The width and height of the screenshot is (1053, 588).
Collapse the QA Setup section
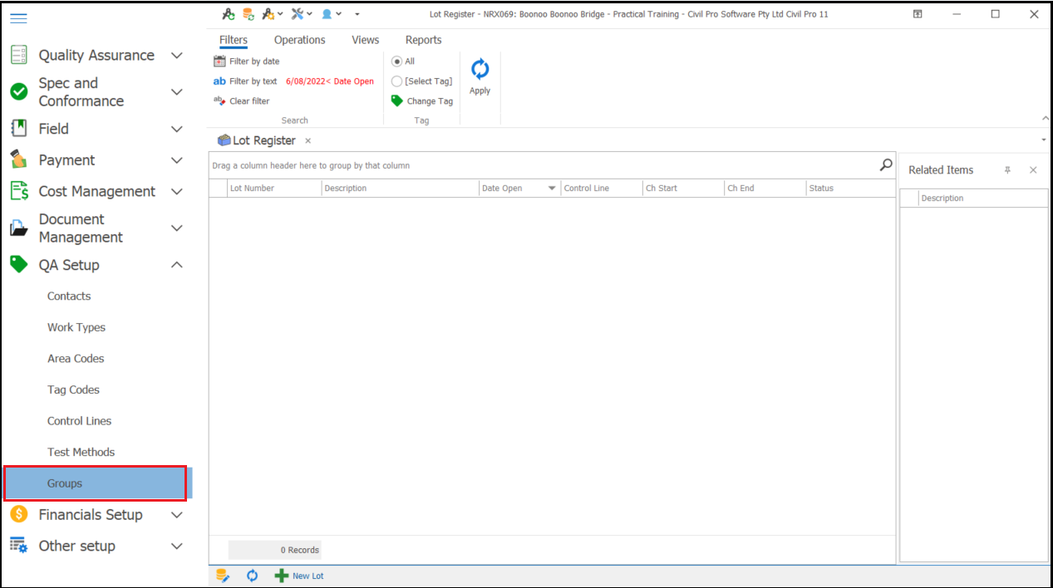click(x=176, y=265)
